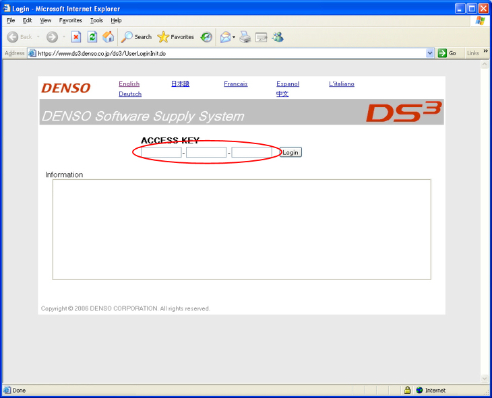
Task: Expand the Forward button history dropdown arrow
Action: (x=64, y=37)
